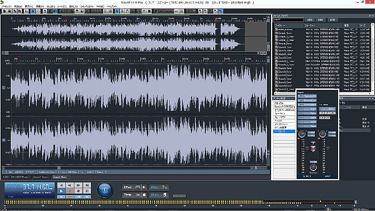Click the media browser vertical scrollbar
The image size is (375, 211).
[x=372, y=57]
